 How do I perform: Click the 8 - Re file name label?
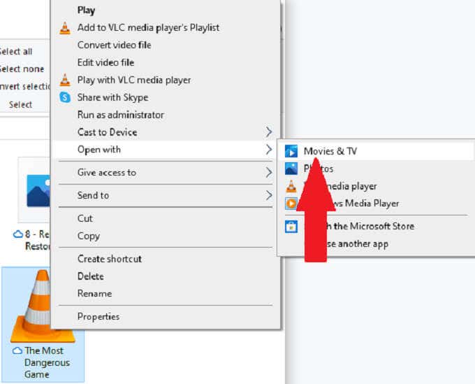click(38, 240)
